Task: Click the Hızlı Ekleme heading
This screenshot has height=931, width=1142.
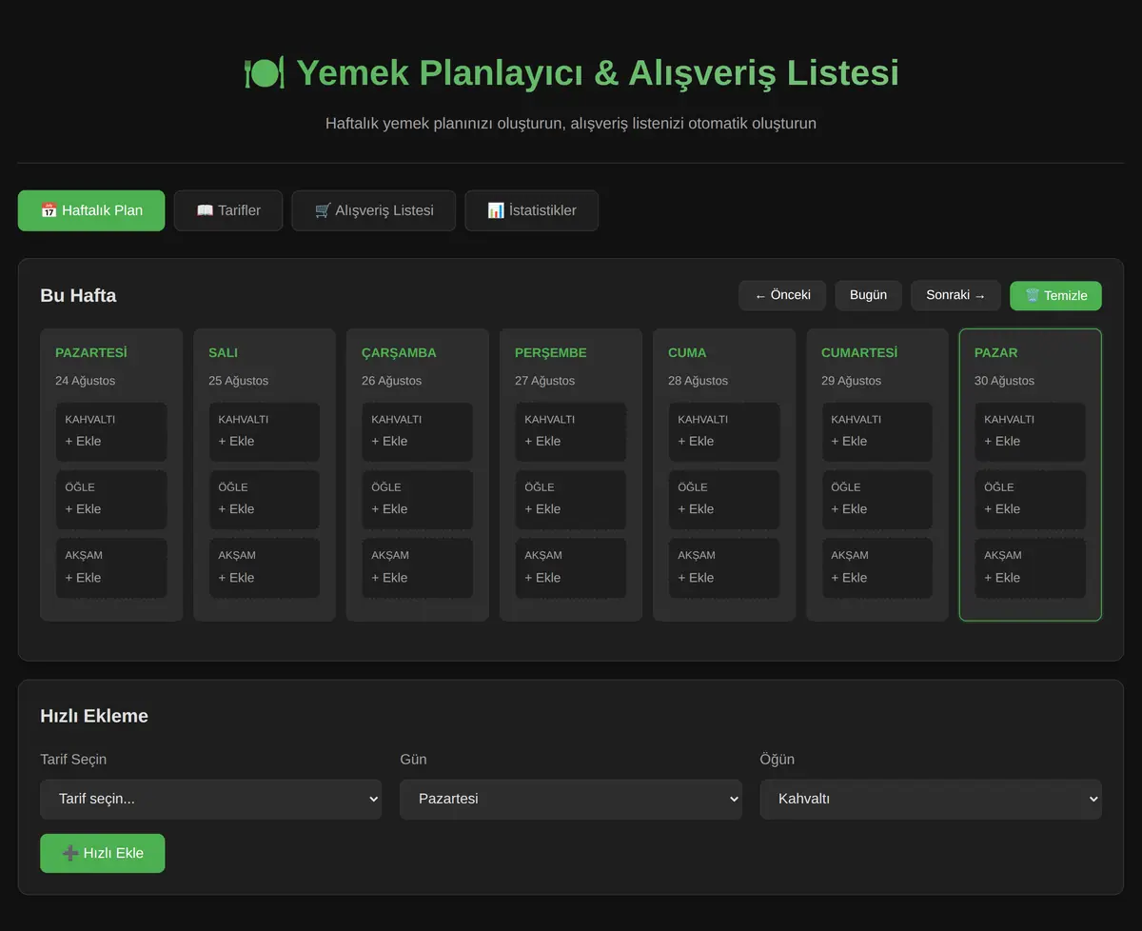Action: [x=94, y=716]
